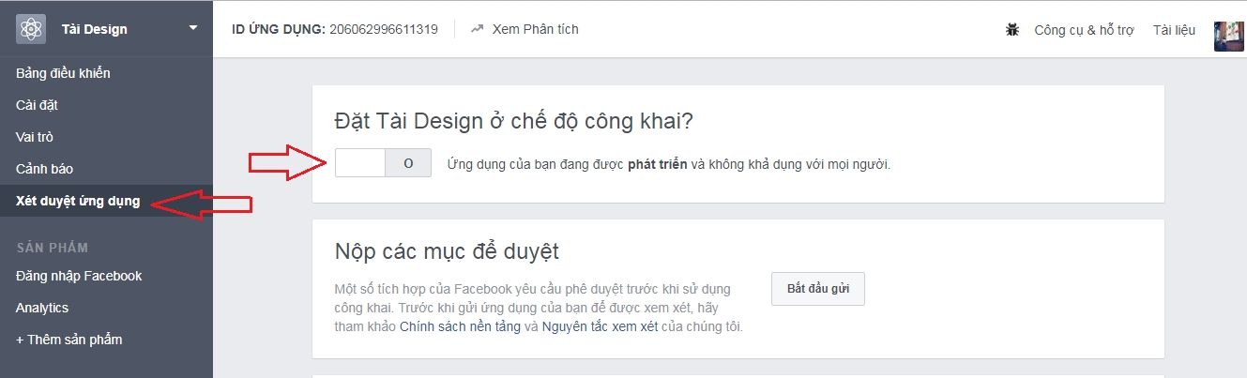Image resolution: width=1247 pixels, height=378 pixels.
Task: Open Analytics in the sidebar
Action: pos(42,308)
